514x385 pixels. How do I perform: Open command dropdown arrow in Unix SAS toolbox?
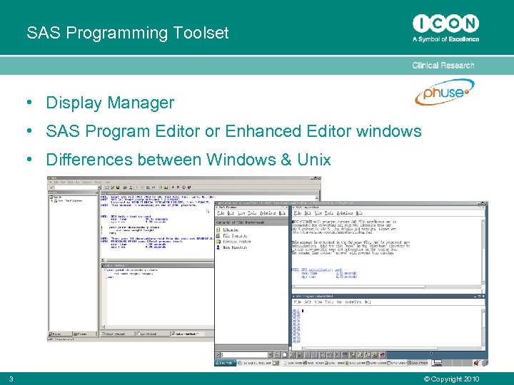point(271,355)
